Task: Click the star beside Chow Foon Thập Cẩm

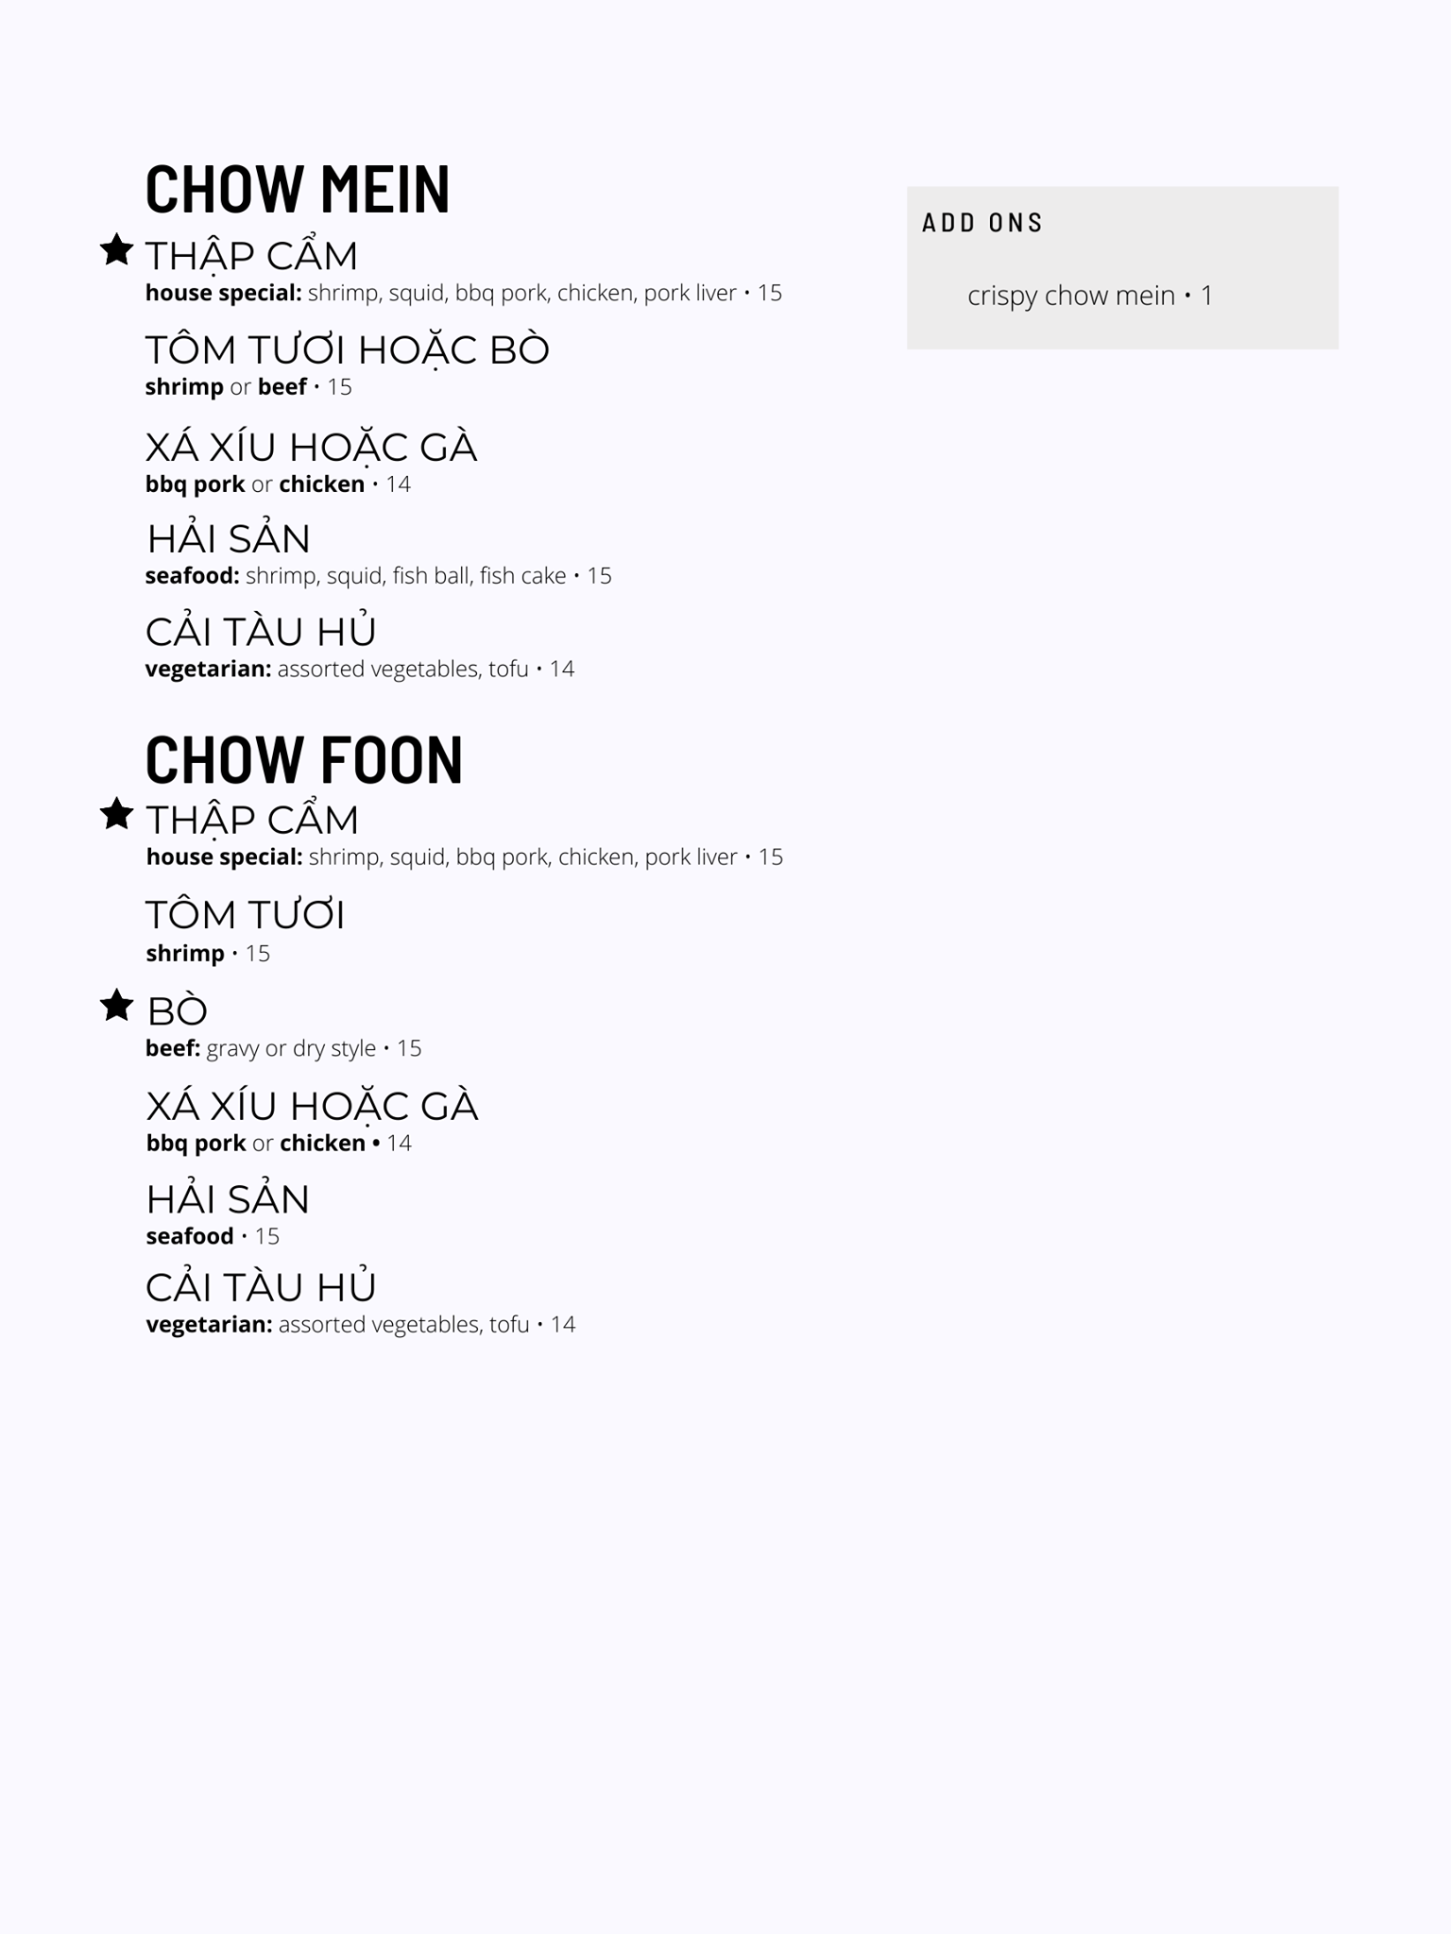Action: (x=116, y=814)
